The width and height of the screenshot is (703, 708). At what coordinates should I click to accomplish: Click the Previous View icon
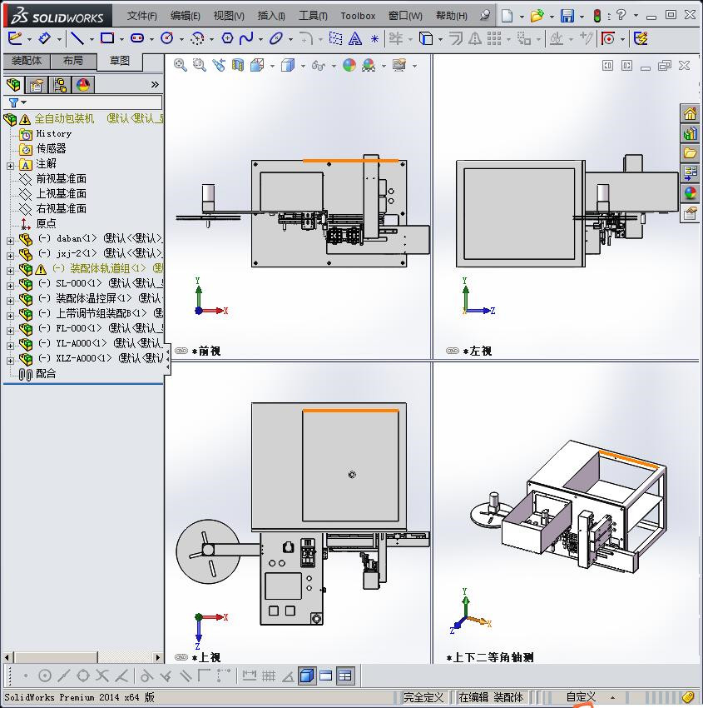[x=219, y=66]
